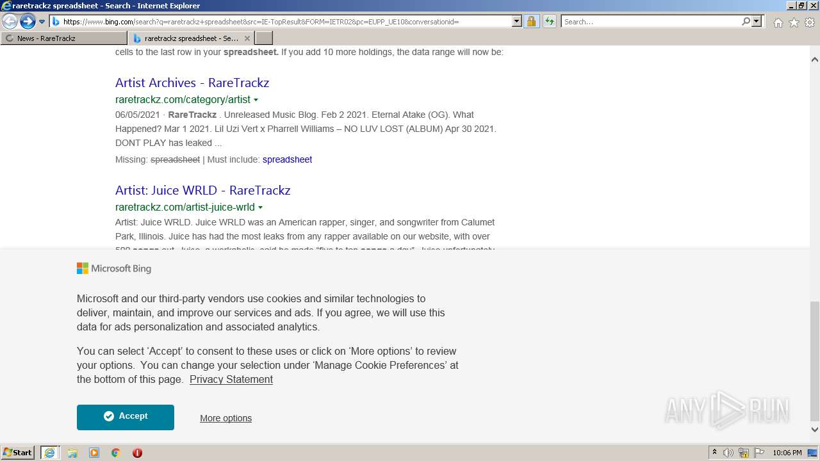Click the vertical scrollbar thumb
820x461 pixels.
pyautogui.click(x=815, y=362)
